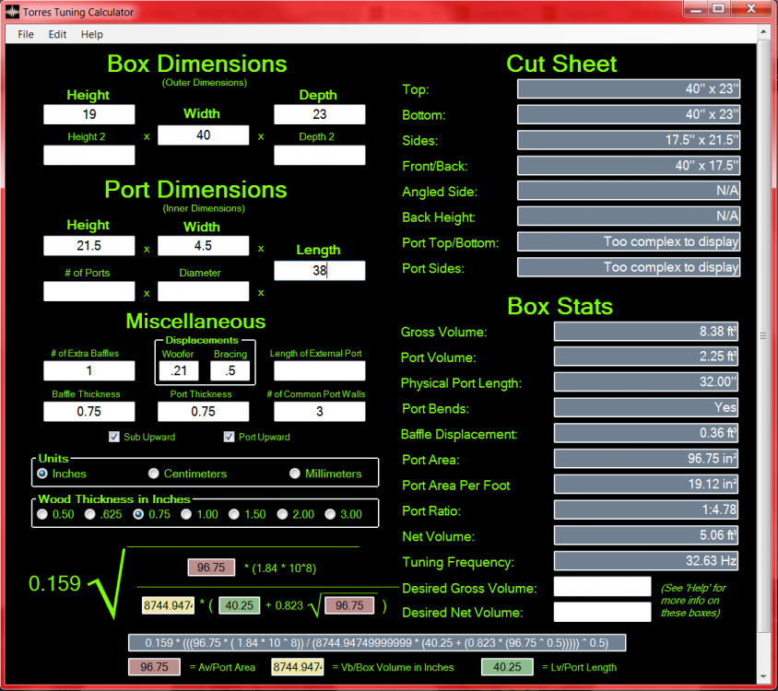Click the Desired Gross Volume field
778x691 pixels.
pyautogui.click(x=602, y=586)
